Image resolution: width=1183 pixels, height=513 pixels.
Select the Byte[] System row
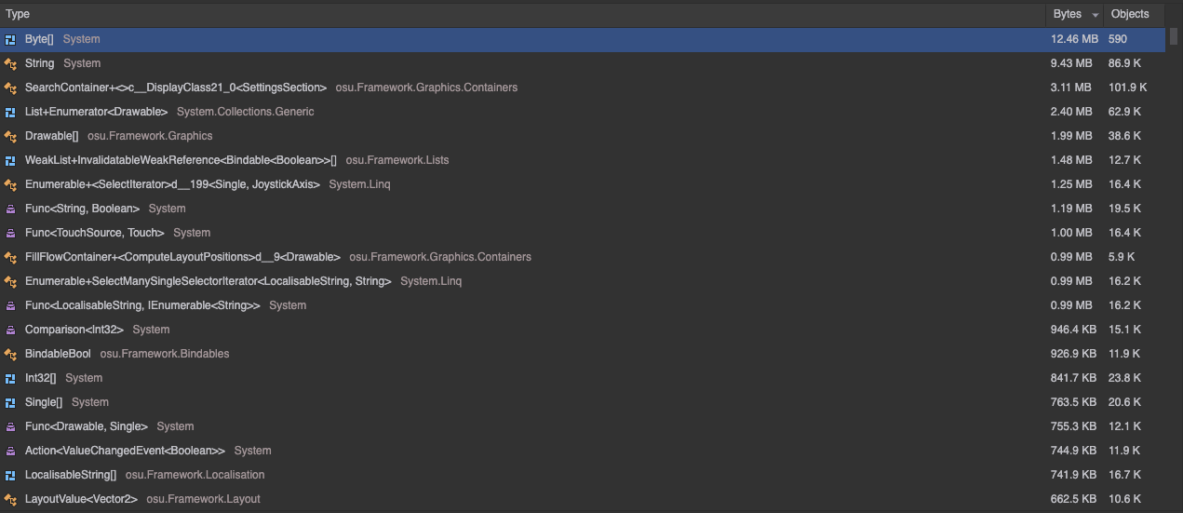(x=582, y=39)
